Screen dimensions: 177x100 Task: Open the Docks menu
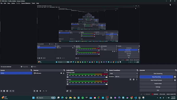(13, 3)
